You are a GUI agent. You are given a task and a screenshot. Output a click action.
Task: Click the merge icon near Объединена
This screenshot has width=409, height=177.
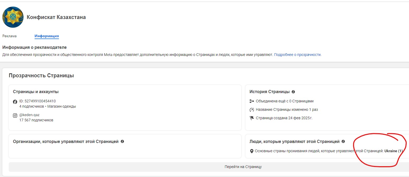[252, 101]
